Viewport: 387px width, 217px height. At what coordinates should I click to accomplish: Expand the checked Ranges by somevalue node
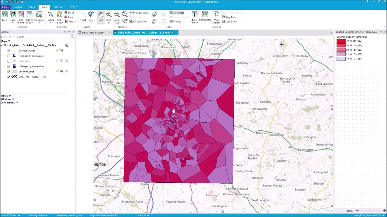coord(4,66)
